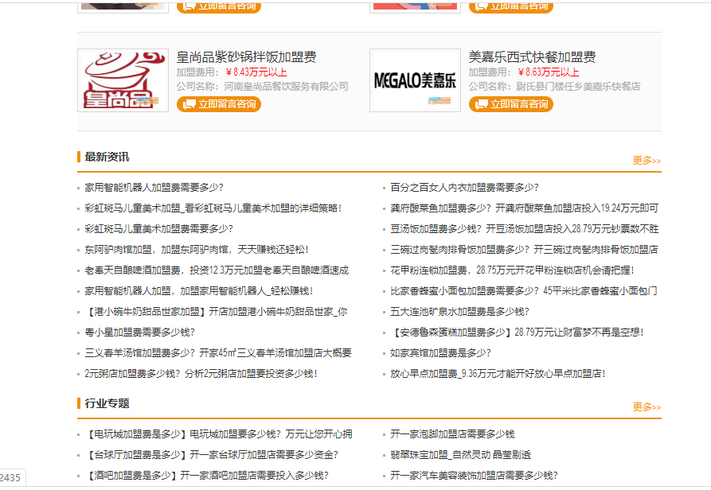Open 家用智能机器人加盟费需要多少? article
711x490 pixels.
[x=154, y=188]
